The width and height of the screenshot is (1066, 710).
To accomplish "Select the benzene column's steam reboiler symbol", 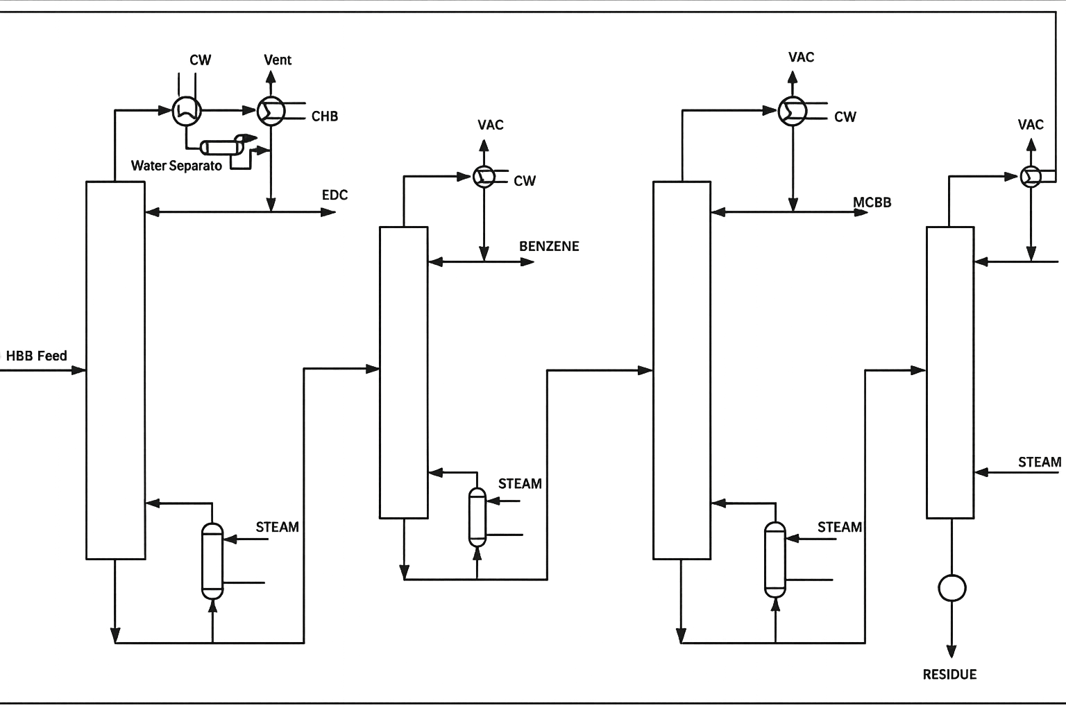I will pos(477,517).
